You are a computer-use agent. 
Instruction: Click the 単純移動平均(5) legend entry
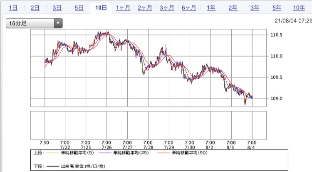[x=77, y=153]
